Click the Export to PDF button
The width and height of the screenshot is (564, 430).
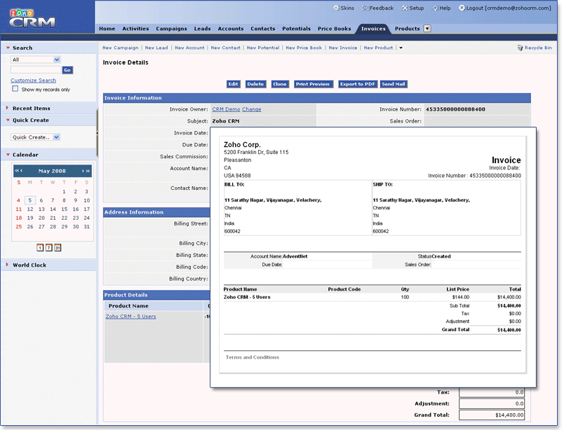[x=357, y=84]
